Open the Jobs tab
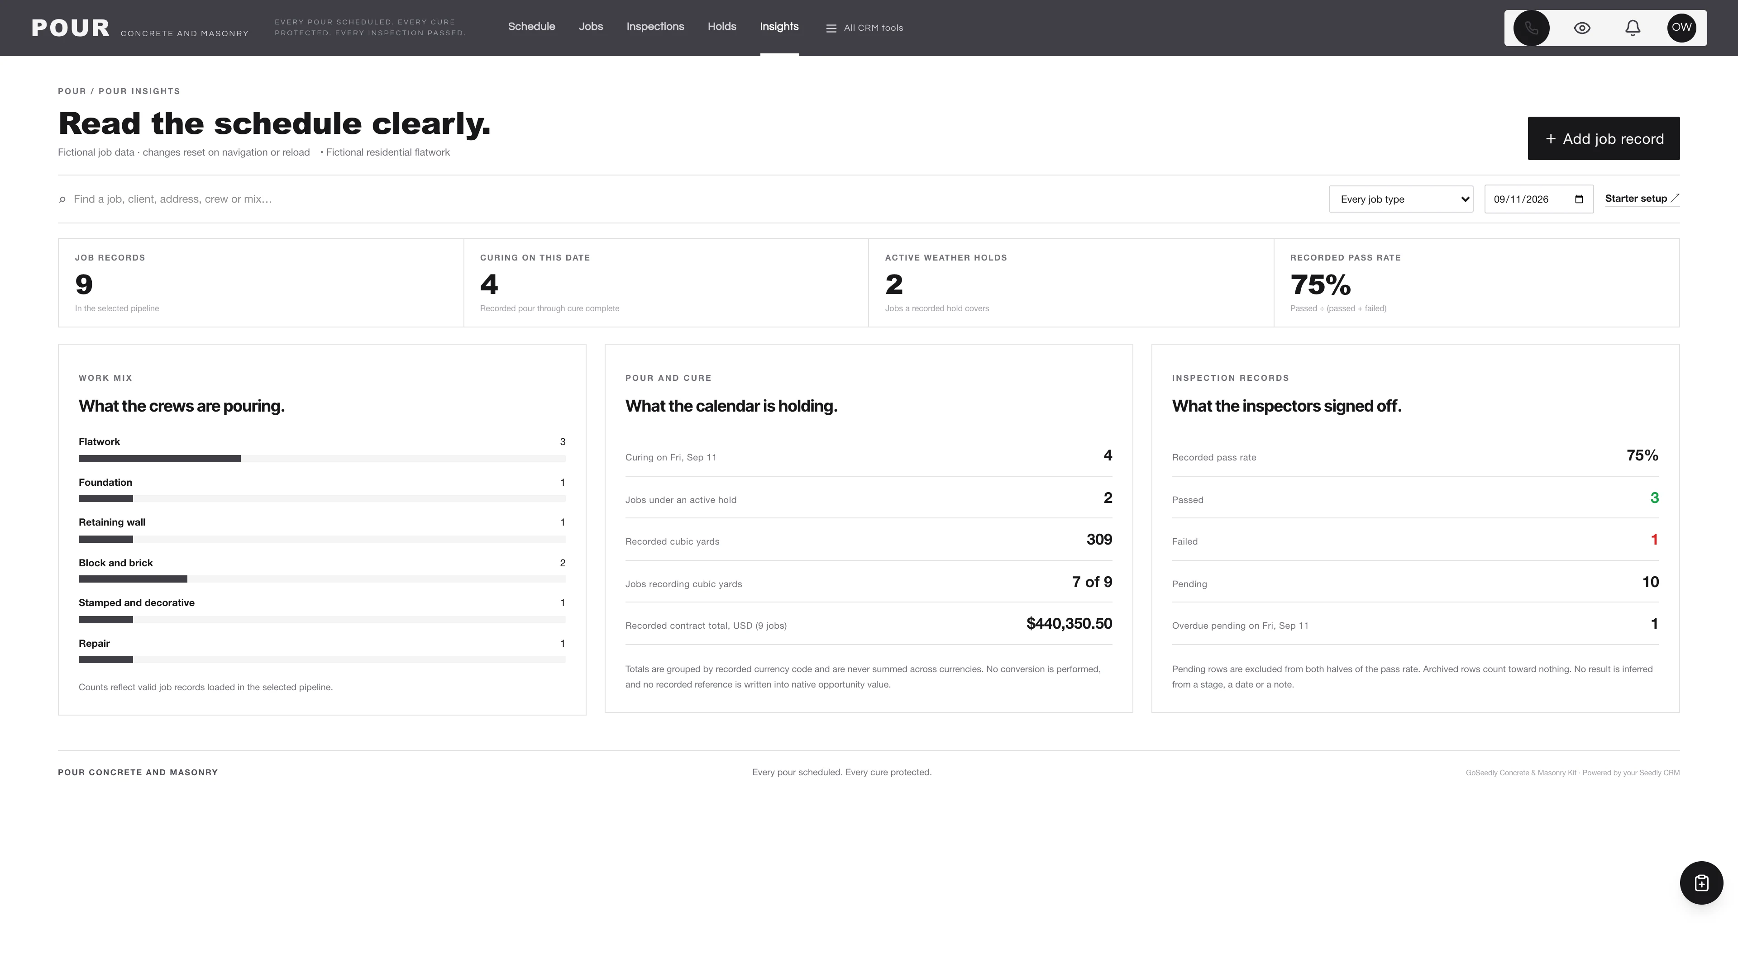1738x977 pixels. [x=590, y=27]
